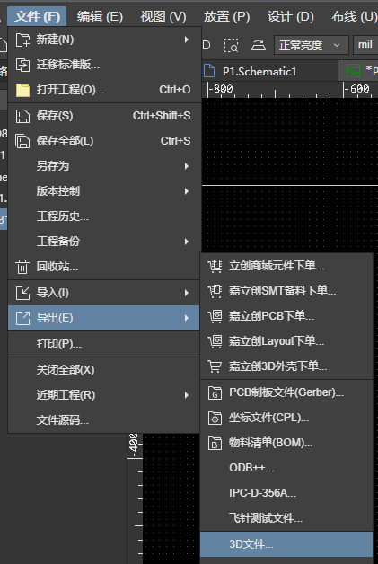
Task: Choose 嘉立创3D外壳下单... submenu entry
Action: click(x=286, y=366)
